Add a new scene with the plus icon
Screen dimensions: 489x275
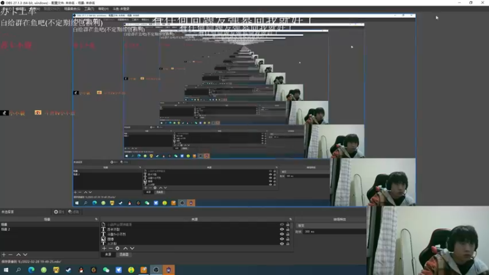pos(4,255)
